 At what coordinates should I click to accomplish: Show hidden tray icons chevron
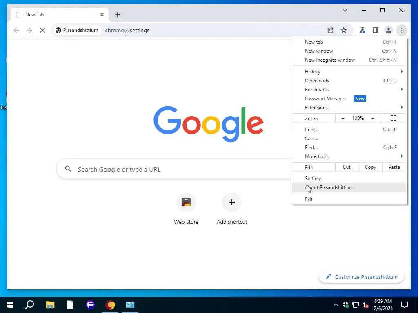click(336, 305)
